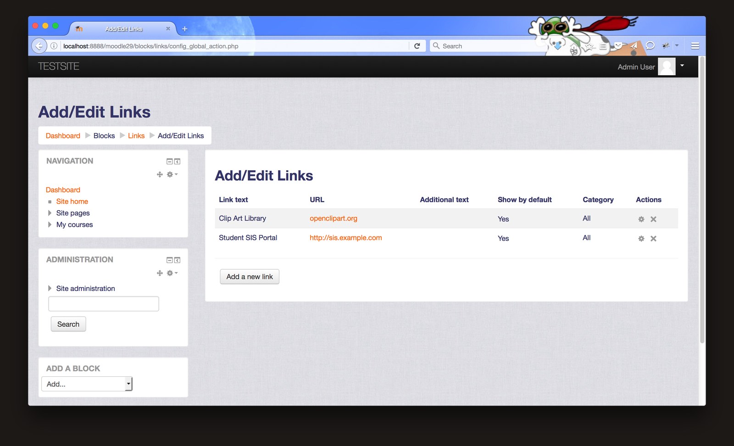Click the browser address bar URL
The width and height of the screenshot is (734, 446).
pyautogui.click(x=234, y=46)
